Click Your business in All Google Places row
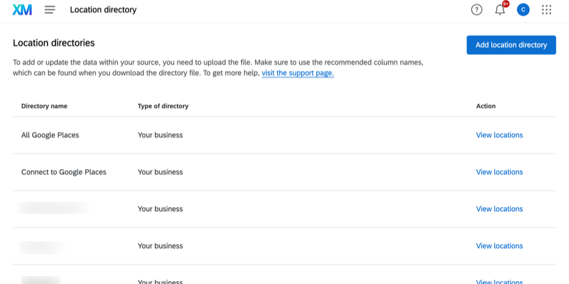569x284 pixels. (x=160, y=135)
